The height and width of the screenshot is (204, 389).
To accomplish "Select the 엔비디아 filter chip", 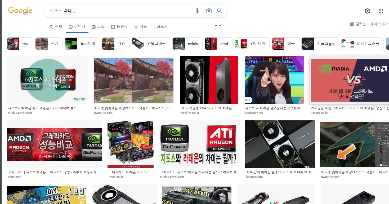I will pyautogui.click(x=252, y=44).
